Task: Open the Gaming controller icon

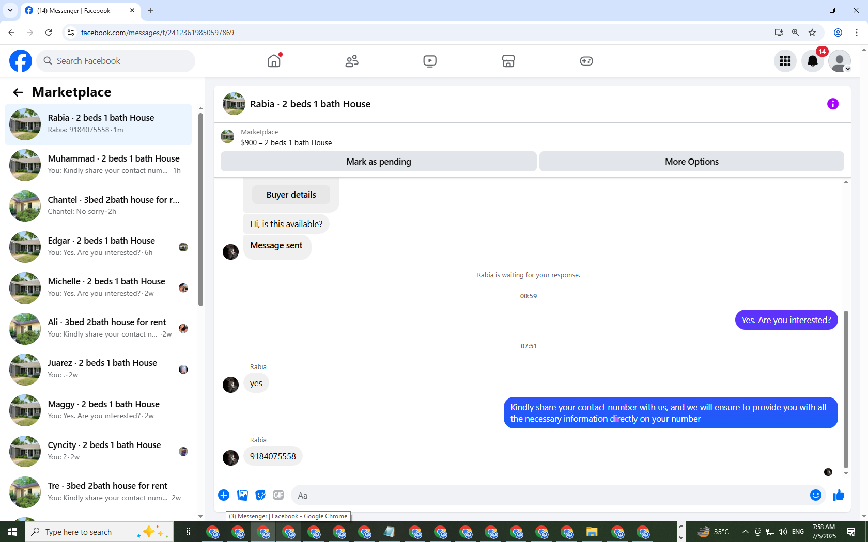Action: (x=586, y=61)
